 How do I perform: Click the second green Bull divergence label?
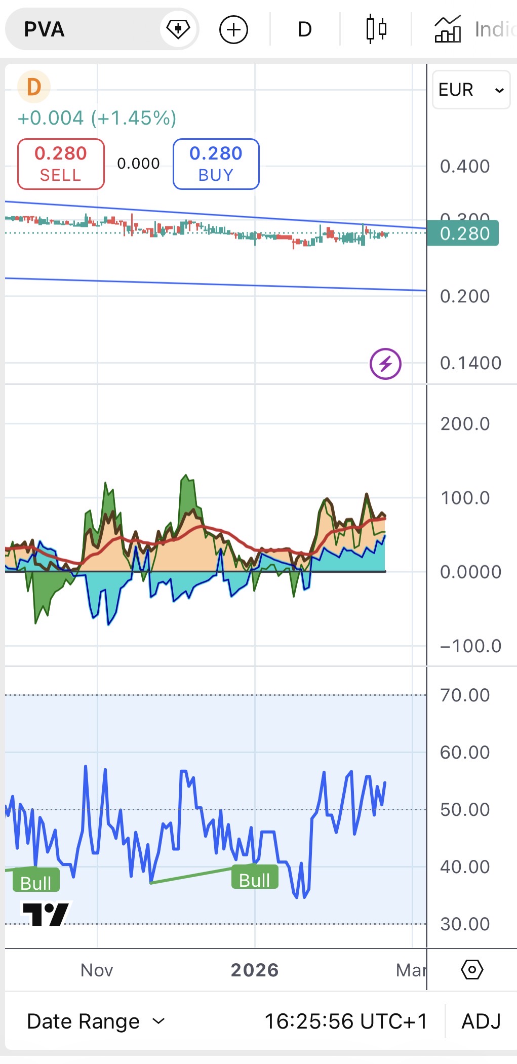point(254,880)
